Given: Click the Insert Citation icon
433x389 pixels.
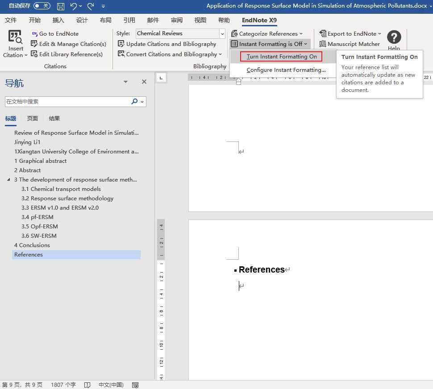Looking at the screenshot, I should tap(15, 37).
